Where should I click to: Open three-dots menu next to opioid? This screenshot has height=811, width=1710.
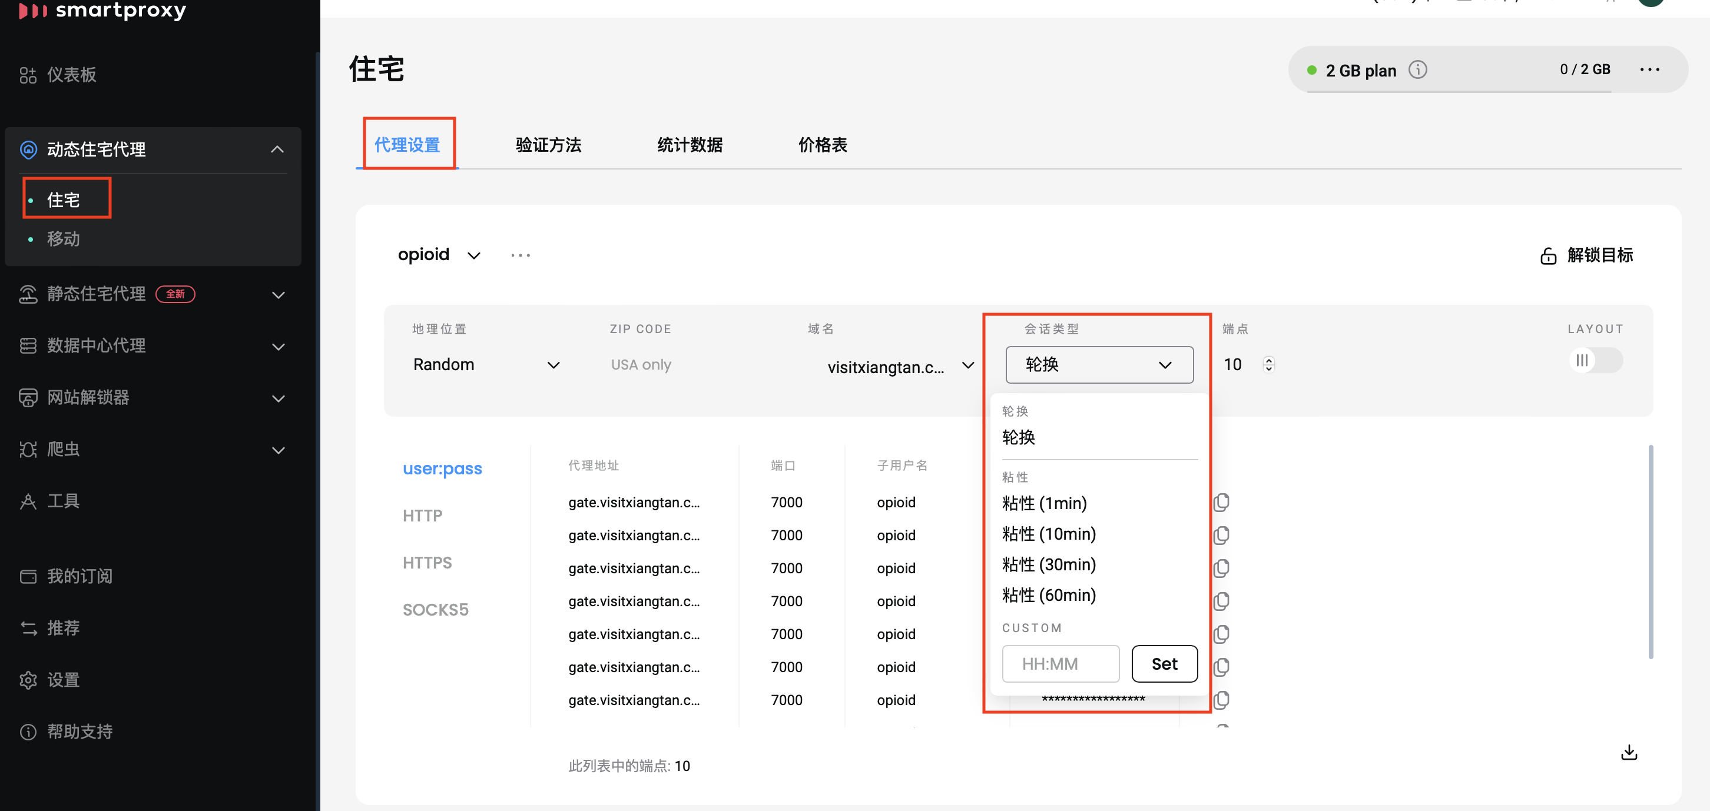521,255
